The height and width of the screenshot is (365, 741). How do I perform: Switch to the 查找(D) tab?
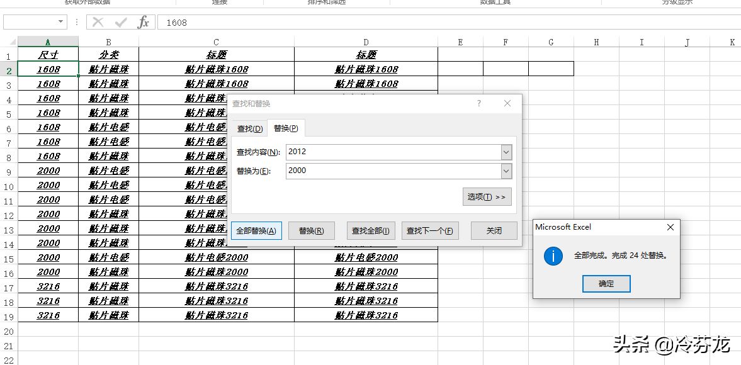tap(249, 128)
